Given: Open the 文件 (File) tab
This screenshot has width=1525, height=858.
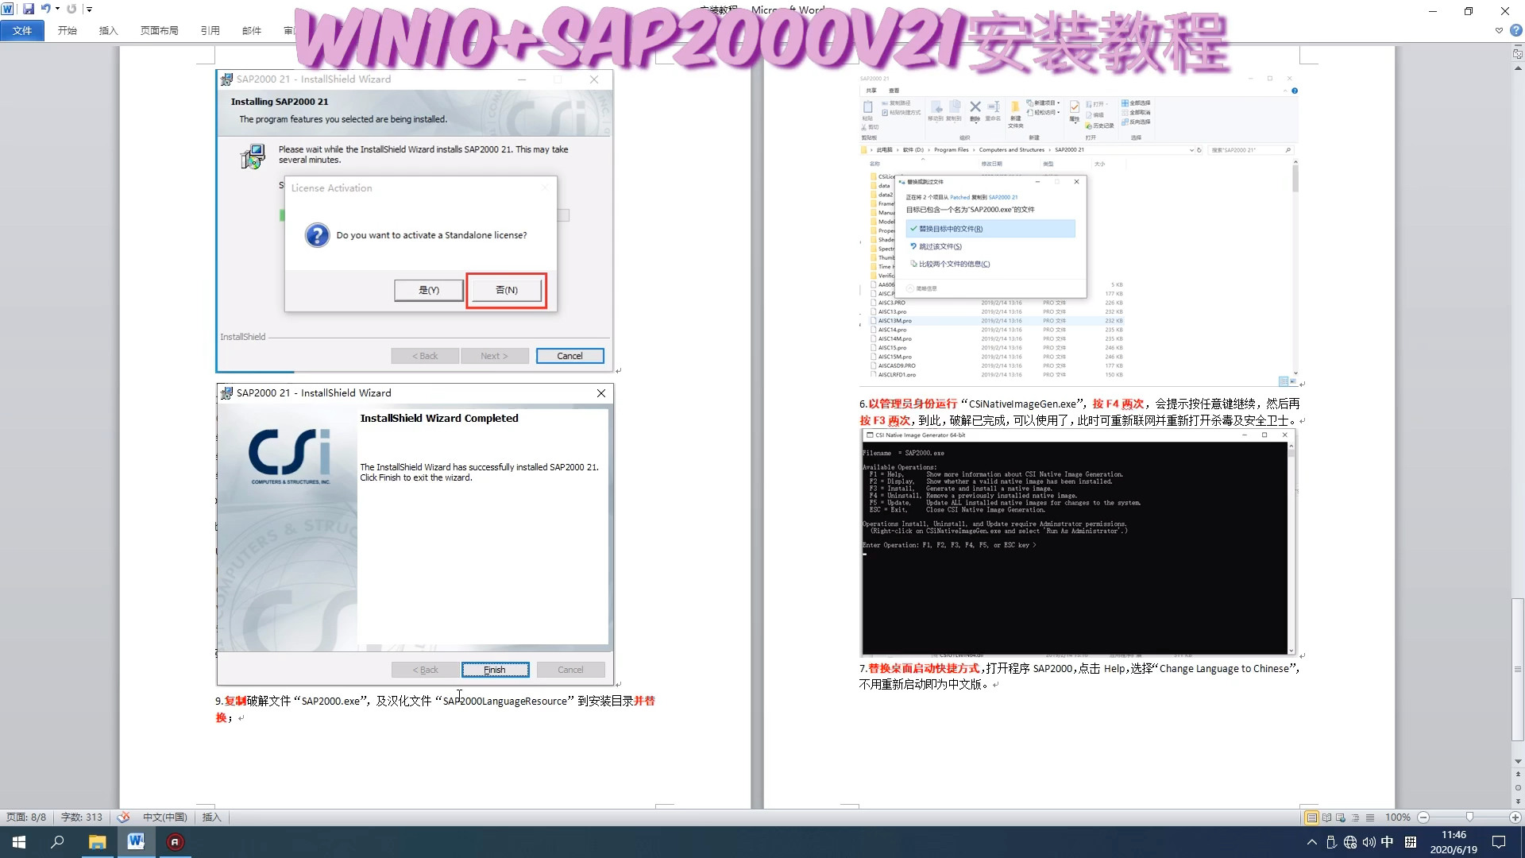Looking at the screenshot, I should pyautogui.click(x=22, y=30).
